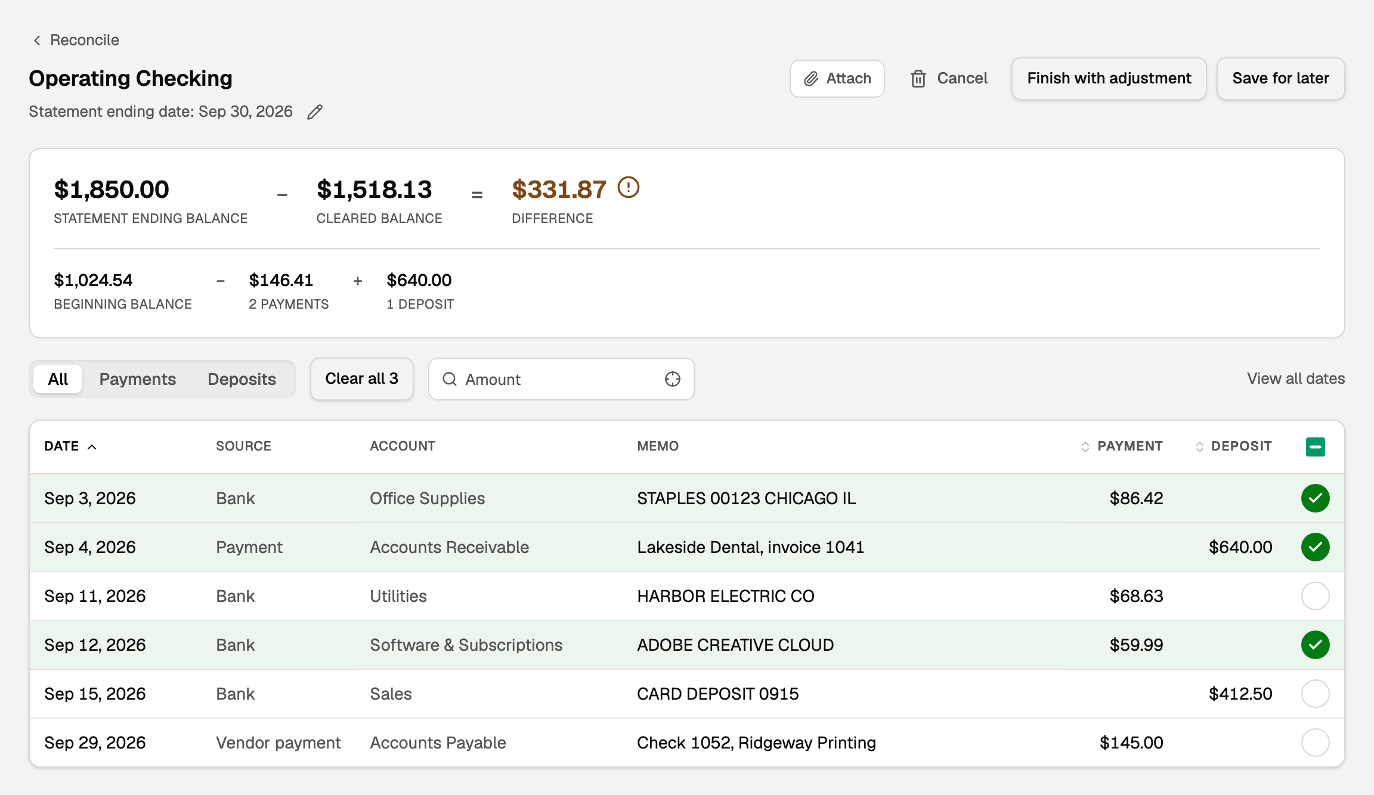Toggle the select-all checkbox in table header
The image size is (1374, 795).
coord(1315,446)
